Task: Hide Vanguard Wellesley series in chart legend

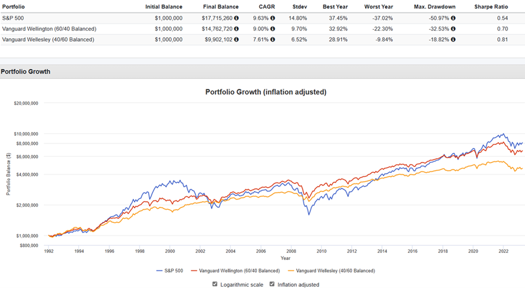Action: click(332, 270)
